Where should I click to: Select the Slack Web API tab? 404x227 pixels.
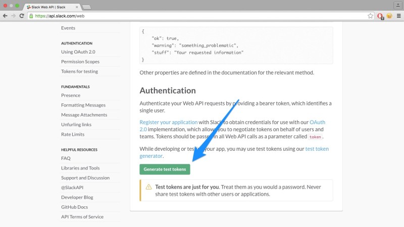pyautogui.click(x=52, y=7)
